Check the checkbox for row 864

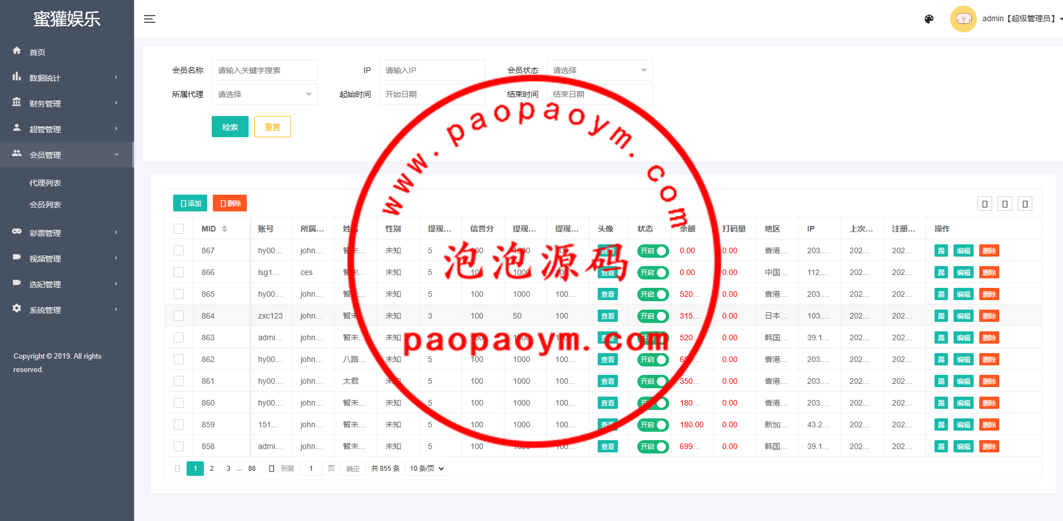[x=179, y=316]
